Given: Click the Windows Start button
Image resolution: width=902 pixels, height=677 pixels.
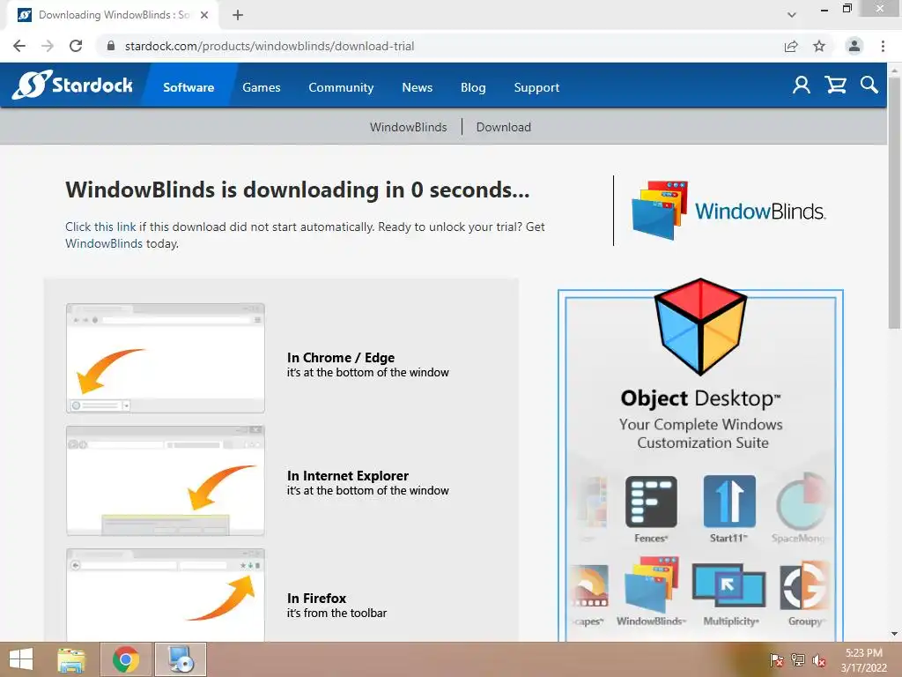Looking at the screenshot, I should pos(21,659).
